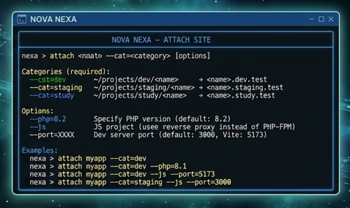
Task: Pick the blue --cat=study category flag
Action: coord(52,95)
